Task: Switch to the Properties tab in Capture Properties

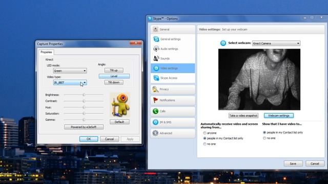Action: [x=46, y=52]
